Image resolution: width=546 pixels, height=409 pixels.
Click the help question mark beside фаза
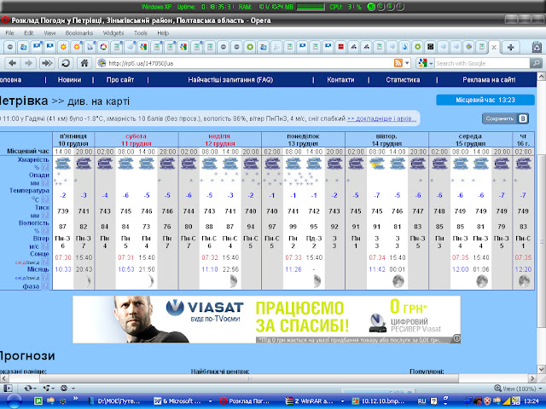click(45, 286)
